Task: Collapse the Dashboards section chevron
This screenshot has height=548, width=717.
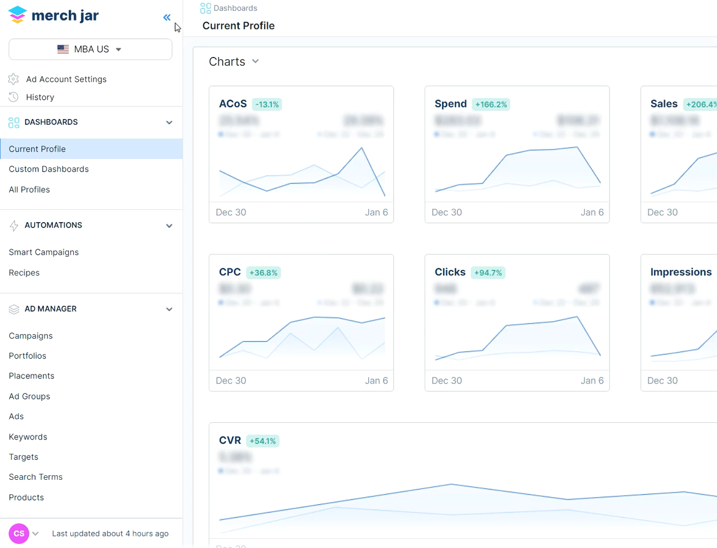Action: click(169, 122)
